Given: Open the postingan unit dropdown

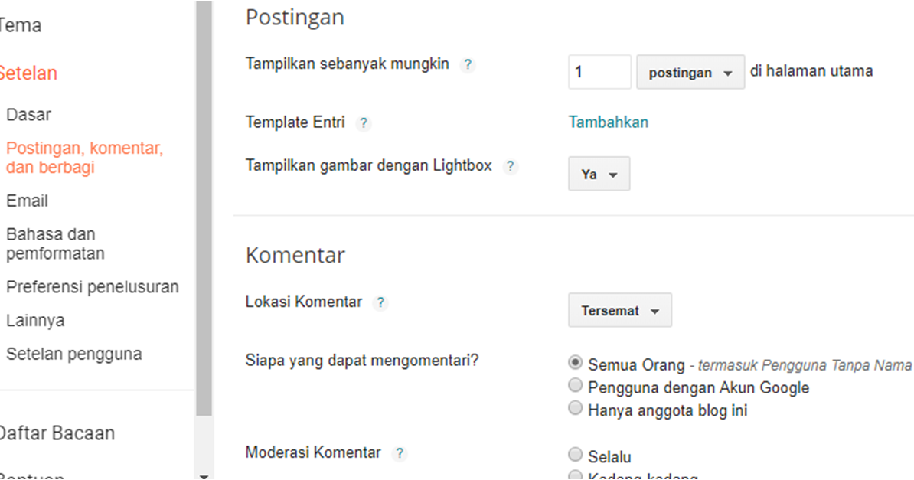Looking at the screenshot, I should 690,73.
